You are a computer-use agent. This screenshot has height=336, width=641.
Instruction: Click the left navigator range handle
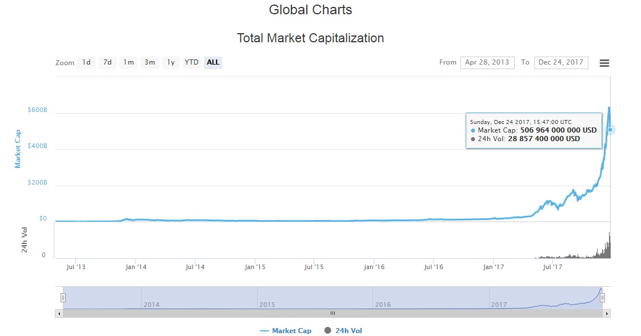(63, 297)
